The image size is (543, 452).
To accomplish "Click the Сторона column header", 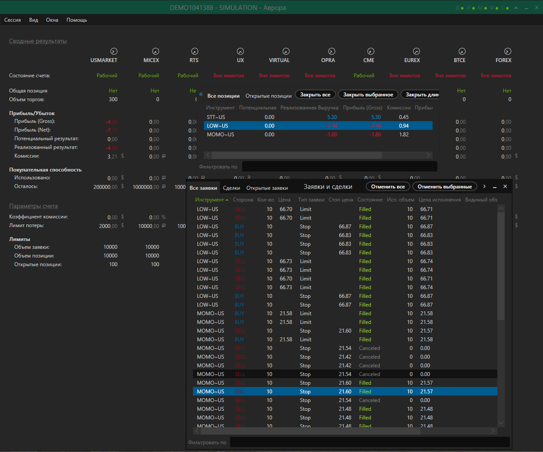I will 243,200.
